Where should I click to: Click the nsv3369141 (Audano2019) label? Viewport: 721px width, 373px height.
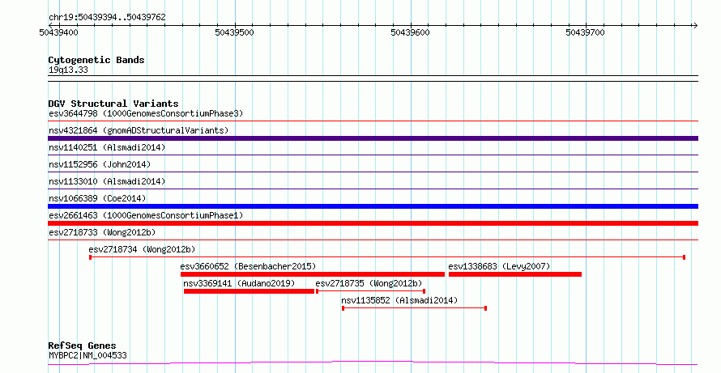click(239, 283)
